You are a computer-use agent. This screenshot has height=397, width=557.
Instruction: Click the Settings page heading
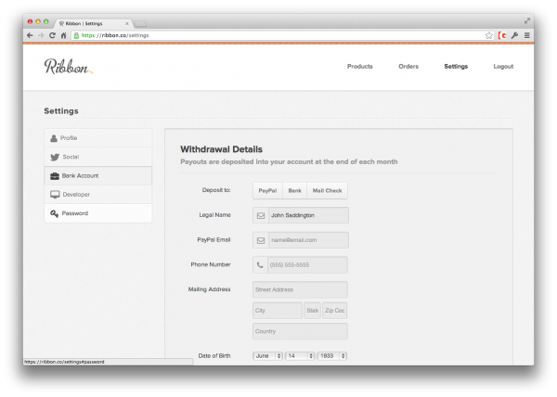(61, 111)
